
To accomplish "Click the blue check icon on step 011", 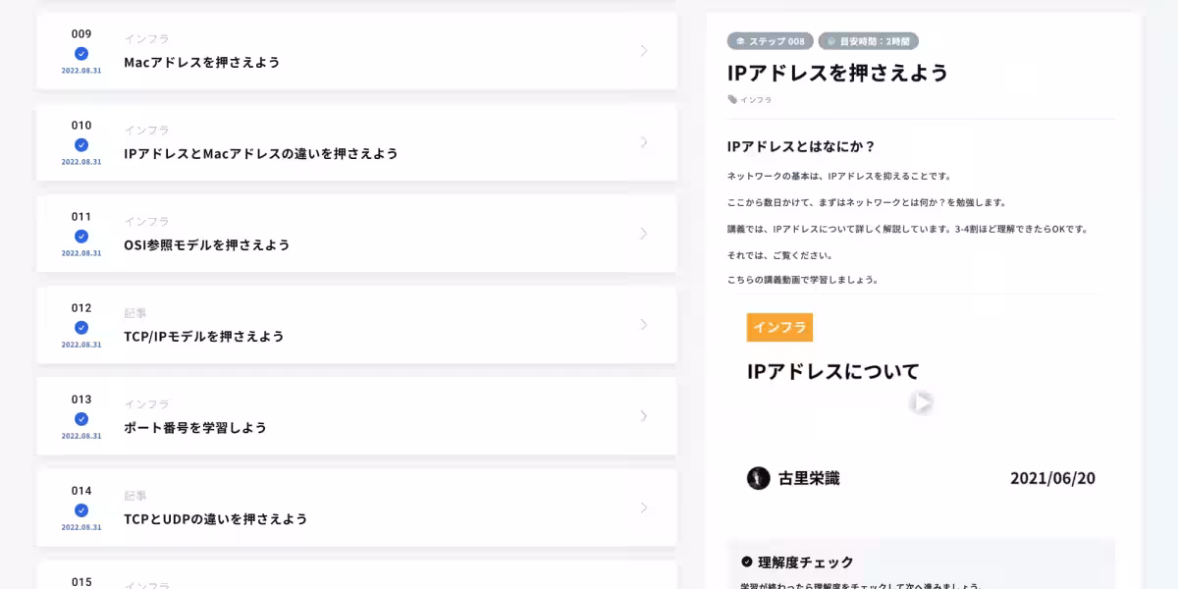I will pyautogui.click(x=80, y=236).
